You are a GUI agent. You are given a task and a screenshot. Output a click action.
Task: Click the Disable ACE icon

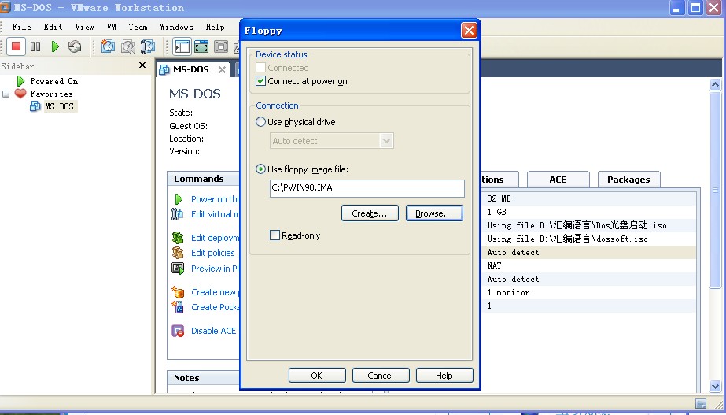(178, 331)
